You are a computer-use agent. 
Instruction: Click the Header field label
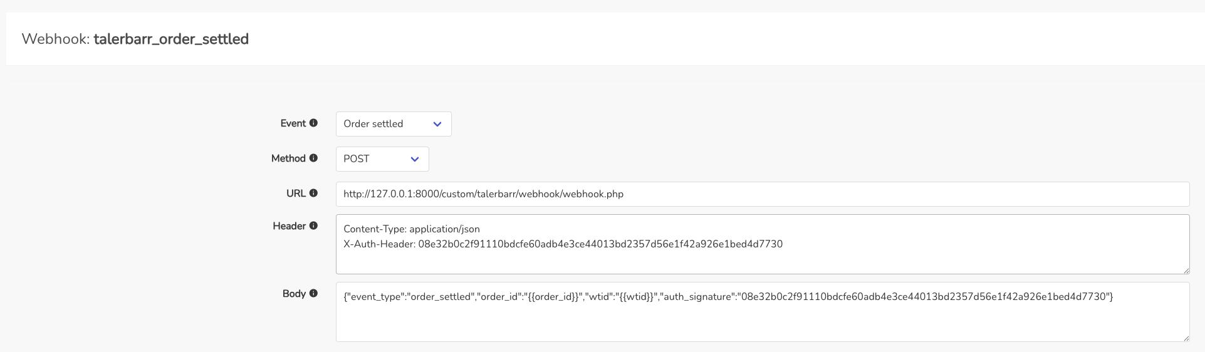point(289,226)
